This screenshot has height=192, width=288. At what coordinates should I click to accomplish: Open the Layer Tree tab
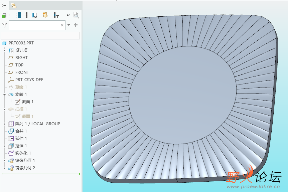click(13, 5)
